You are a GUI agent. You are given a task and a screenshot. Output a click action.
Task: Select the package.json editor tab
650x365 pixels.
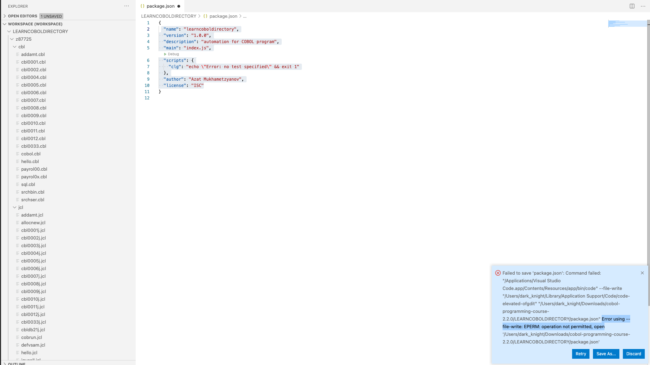160,6
